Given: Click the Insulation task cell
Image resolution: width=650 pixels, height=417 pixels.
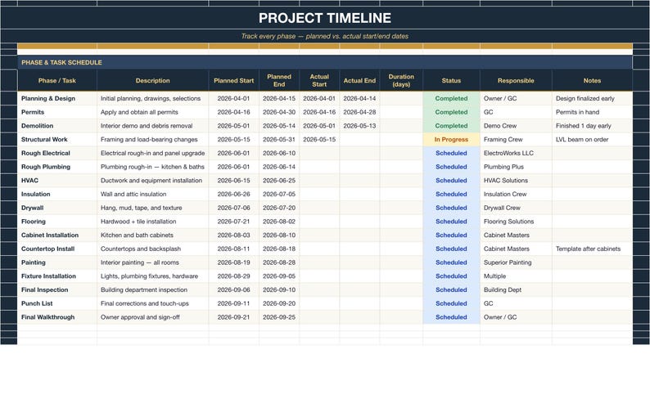Looking at the screenshot, I should (57, 194).
